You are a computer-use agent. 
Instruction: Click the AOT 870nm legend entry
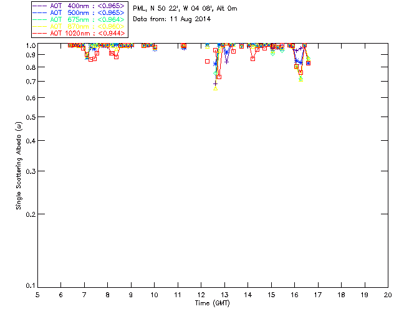79,26
